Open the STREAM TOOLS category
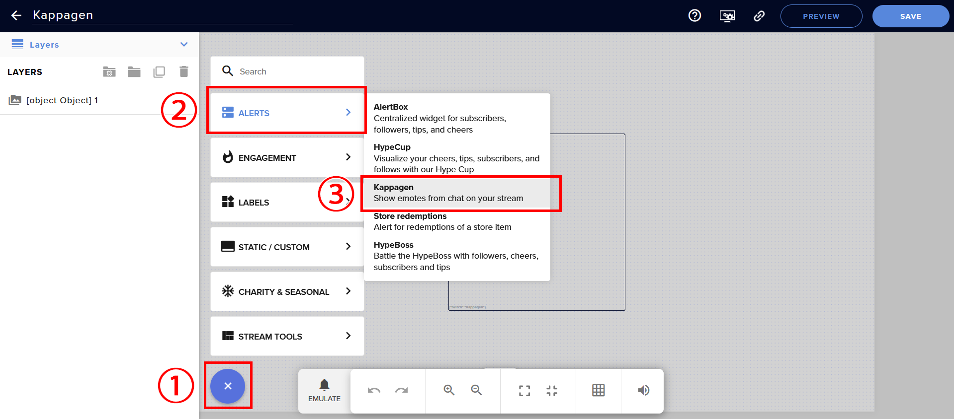954x419 pixels. [x=287, y=336]
